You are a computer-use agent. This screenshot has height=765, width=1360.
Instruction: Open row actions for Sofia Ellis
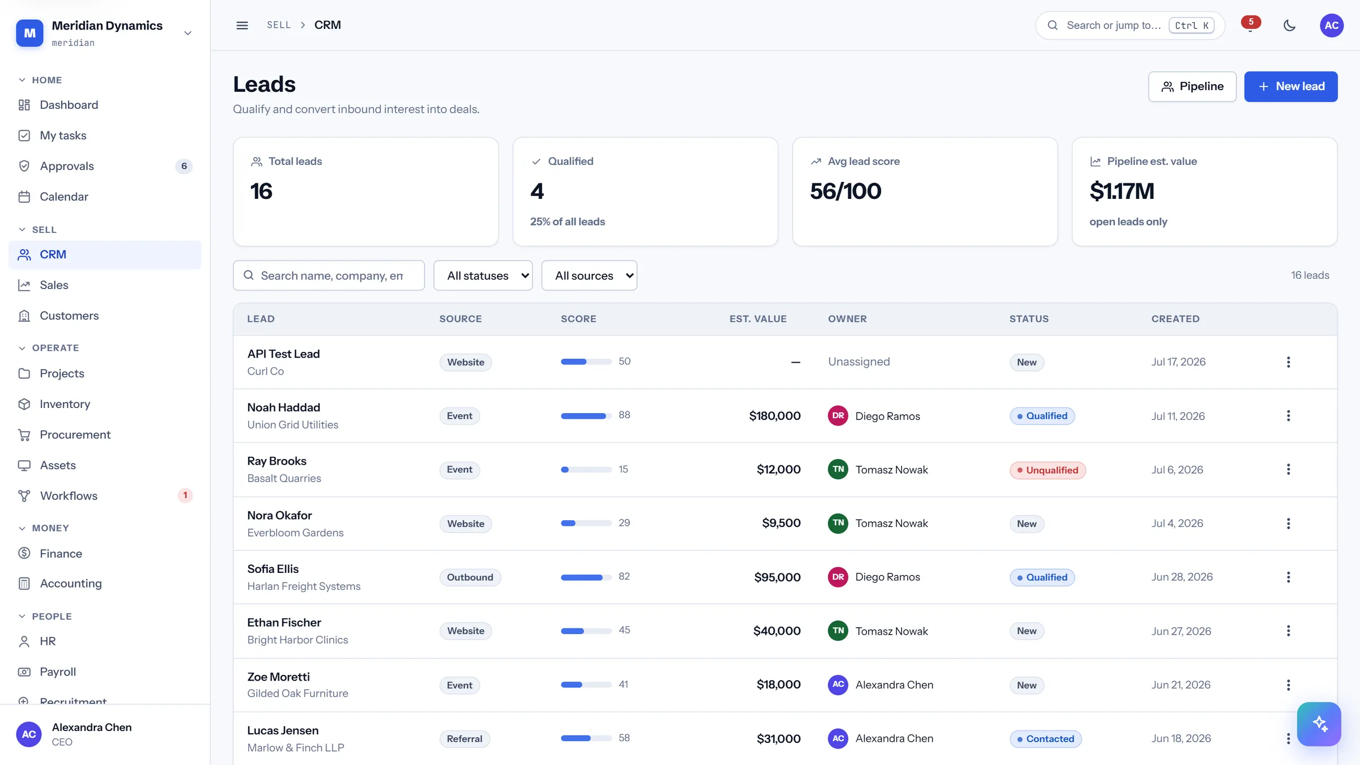(1288, 577)
